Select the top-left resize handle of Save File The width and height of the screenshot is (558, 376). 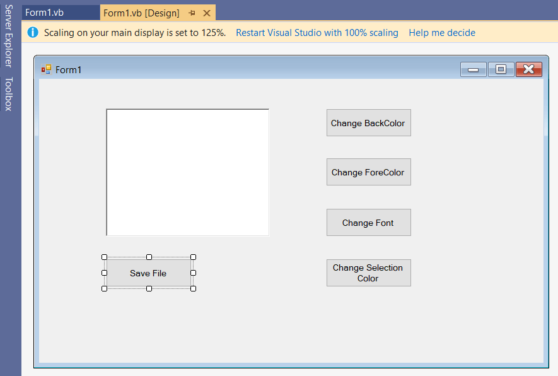103,257
